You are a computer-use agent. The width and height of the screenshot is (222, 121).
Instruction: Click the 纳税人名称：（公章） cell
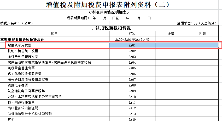click(x=17, y=23)
